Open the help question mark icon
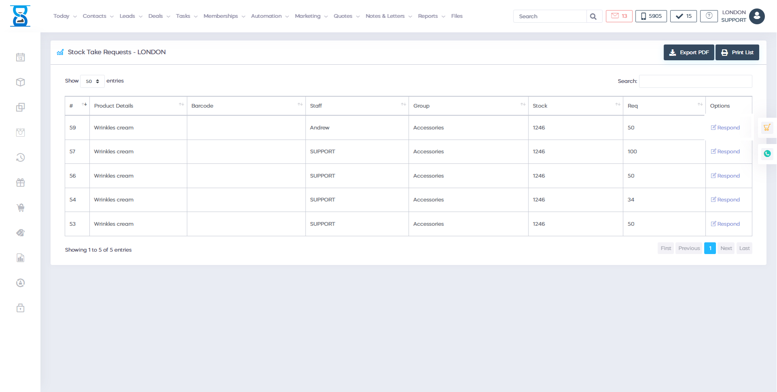This screenshot has height=392, width=777. pyautogui.click(x=709, y=16)
